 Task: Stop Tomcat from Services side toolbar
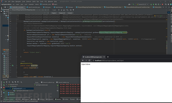pyautogui.click(x=4, y=88)
